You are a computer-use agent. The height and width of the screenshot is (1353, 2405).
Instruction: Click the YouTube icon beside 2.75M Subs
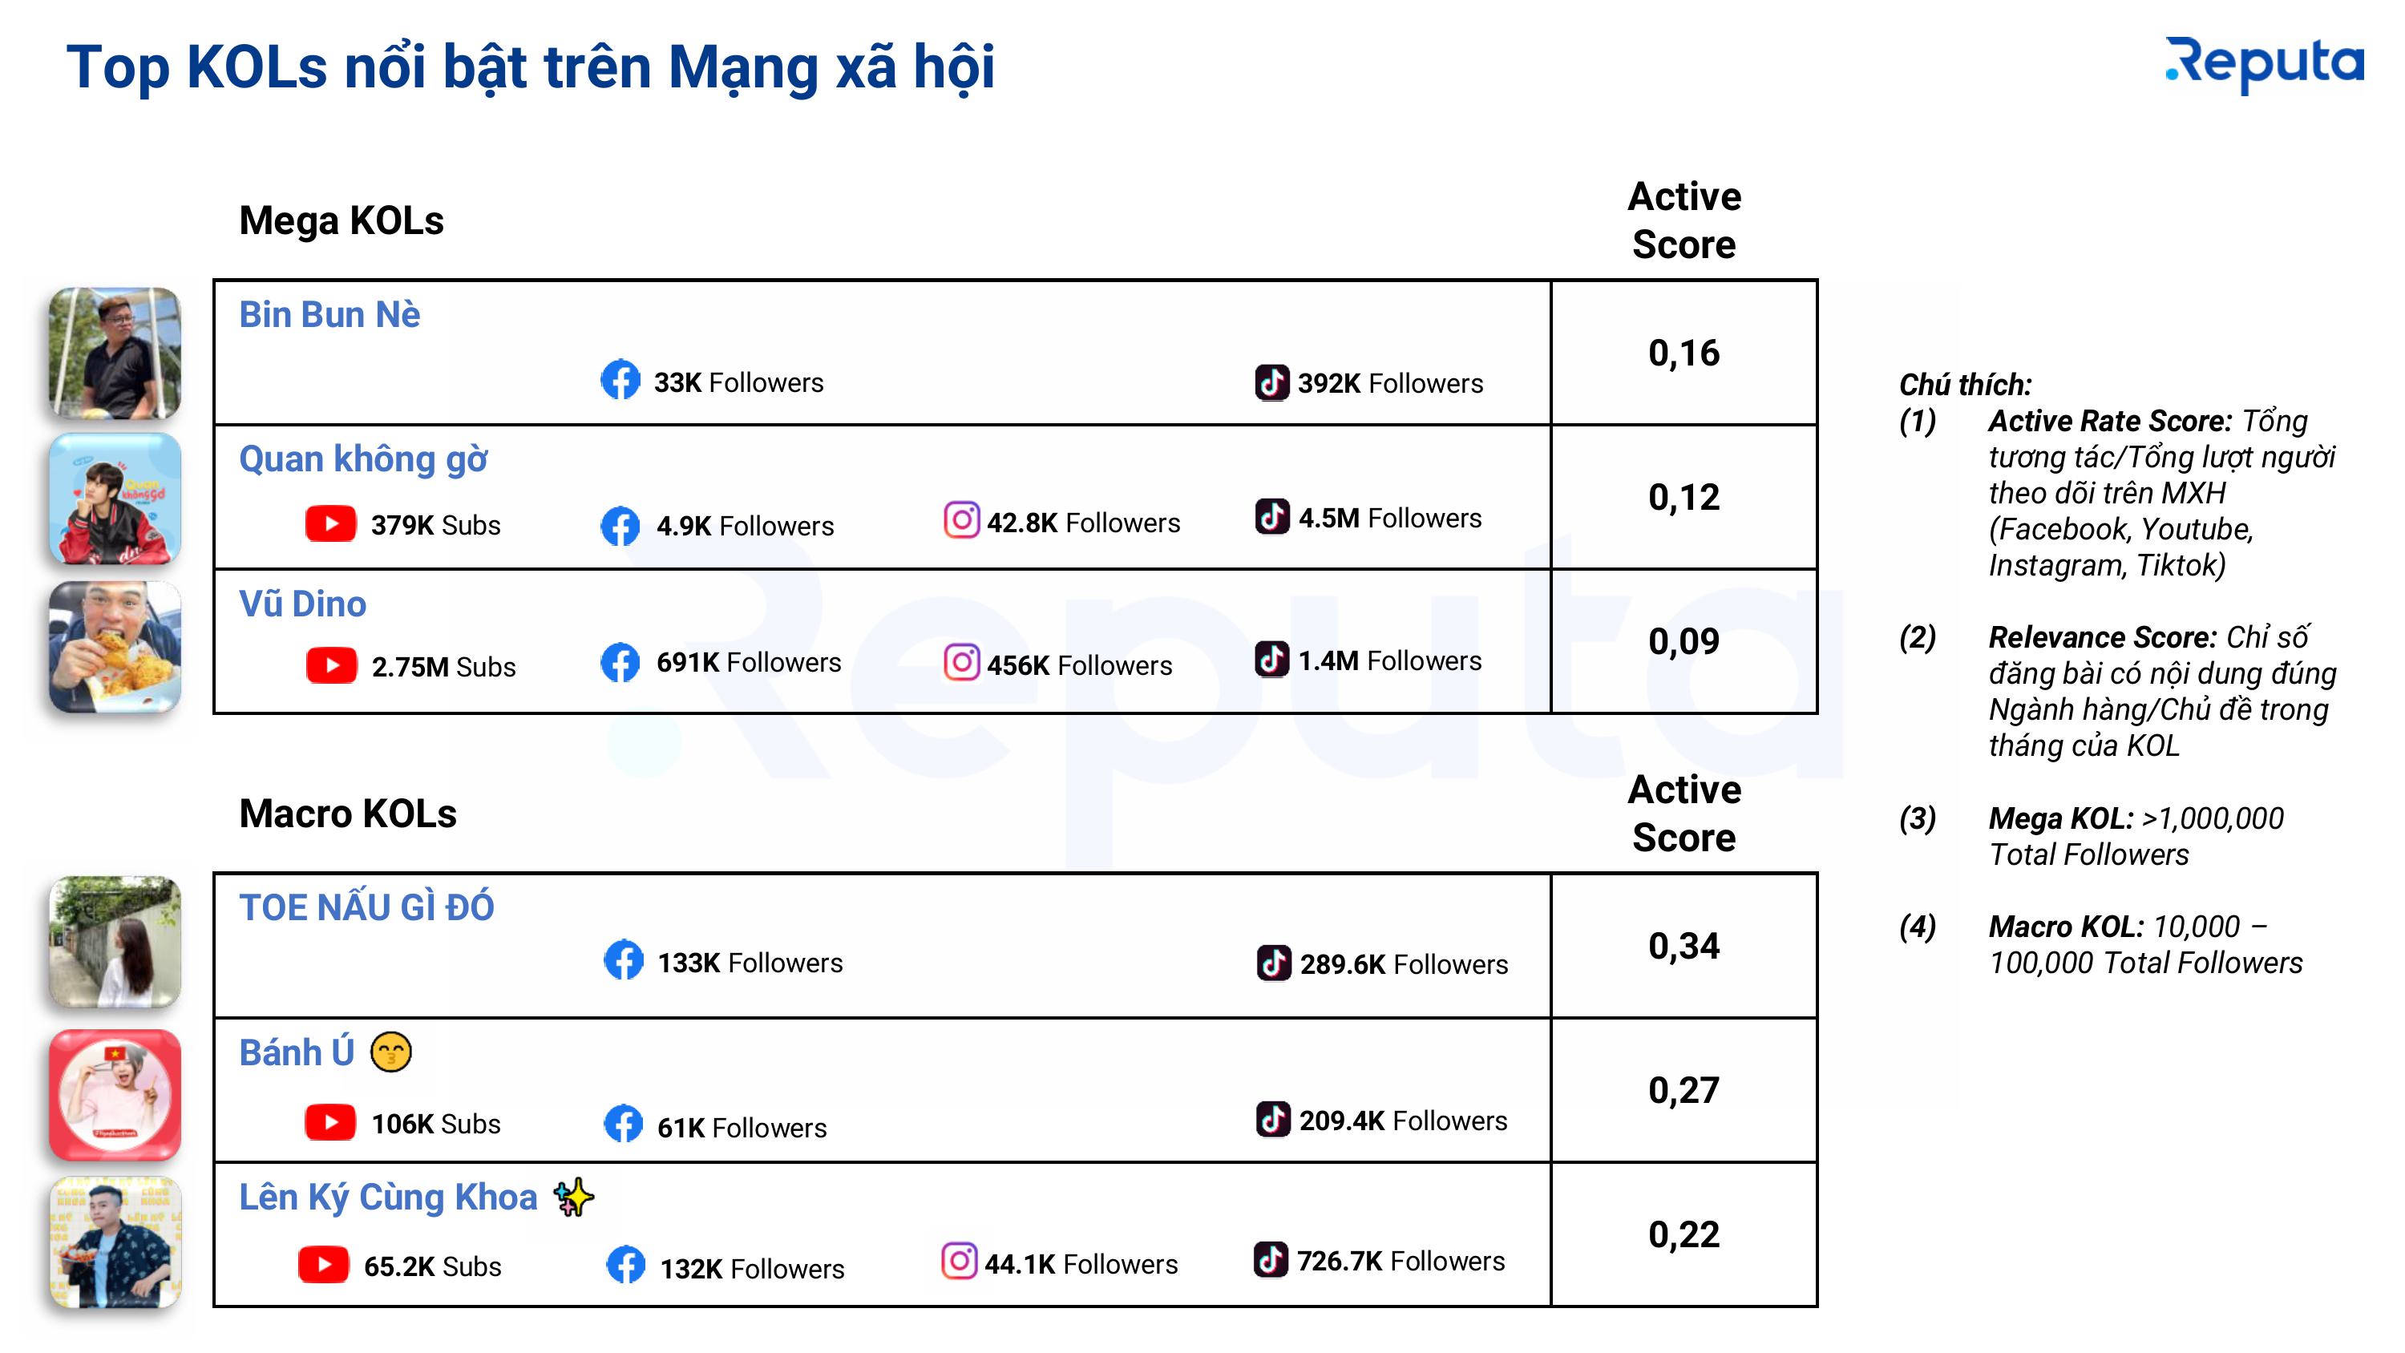(x=330, y=666)
